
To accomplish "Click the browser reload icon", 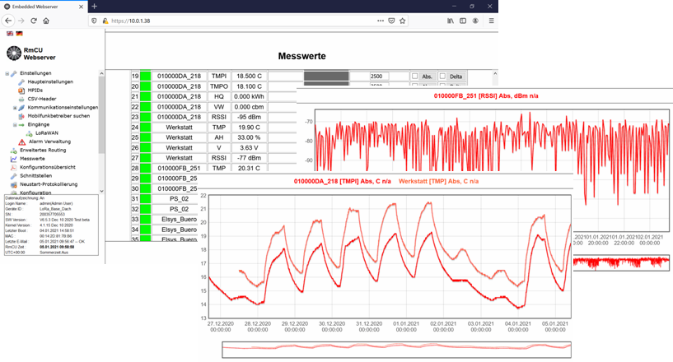I will coord(34,21).
